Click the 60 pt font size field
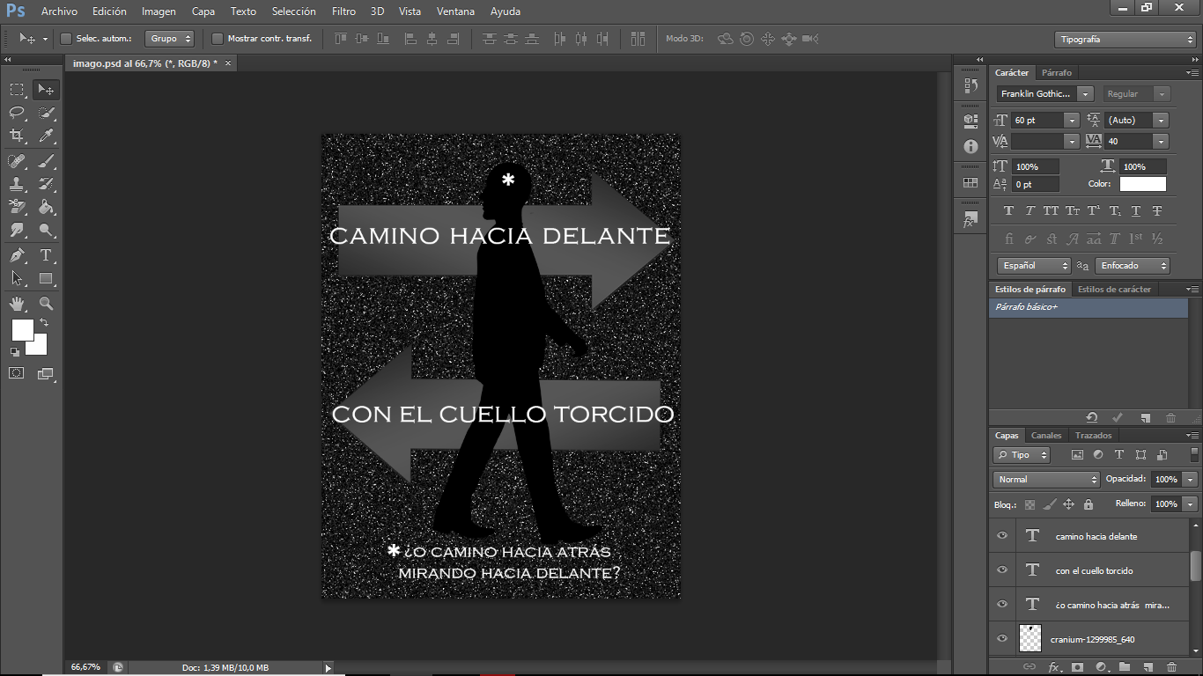This screenshot has height=676, width=1203. click(1037, 121)
